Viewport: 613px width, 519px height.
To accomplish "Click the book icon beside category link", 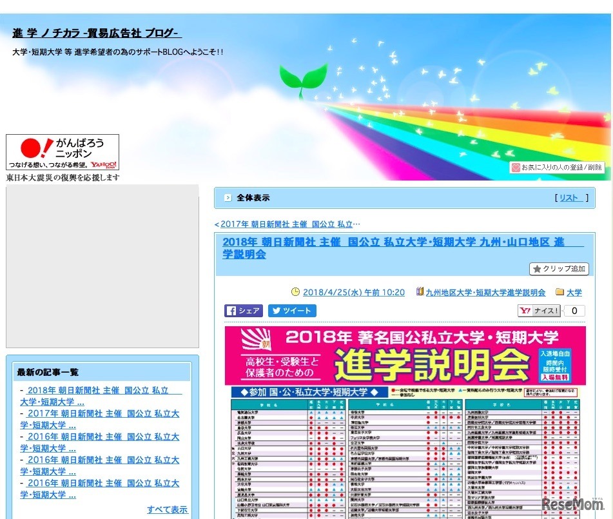I will (x=420, y=291).
